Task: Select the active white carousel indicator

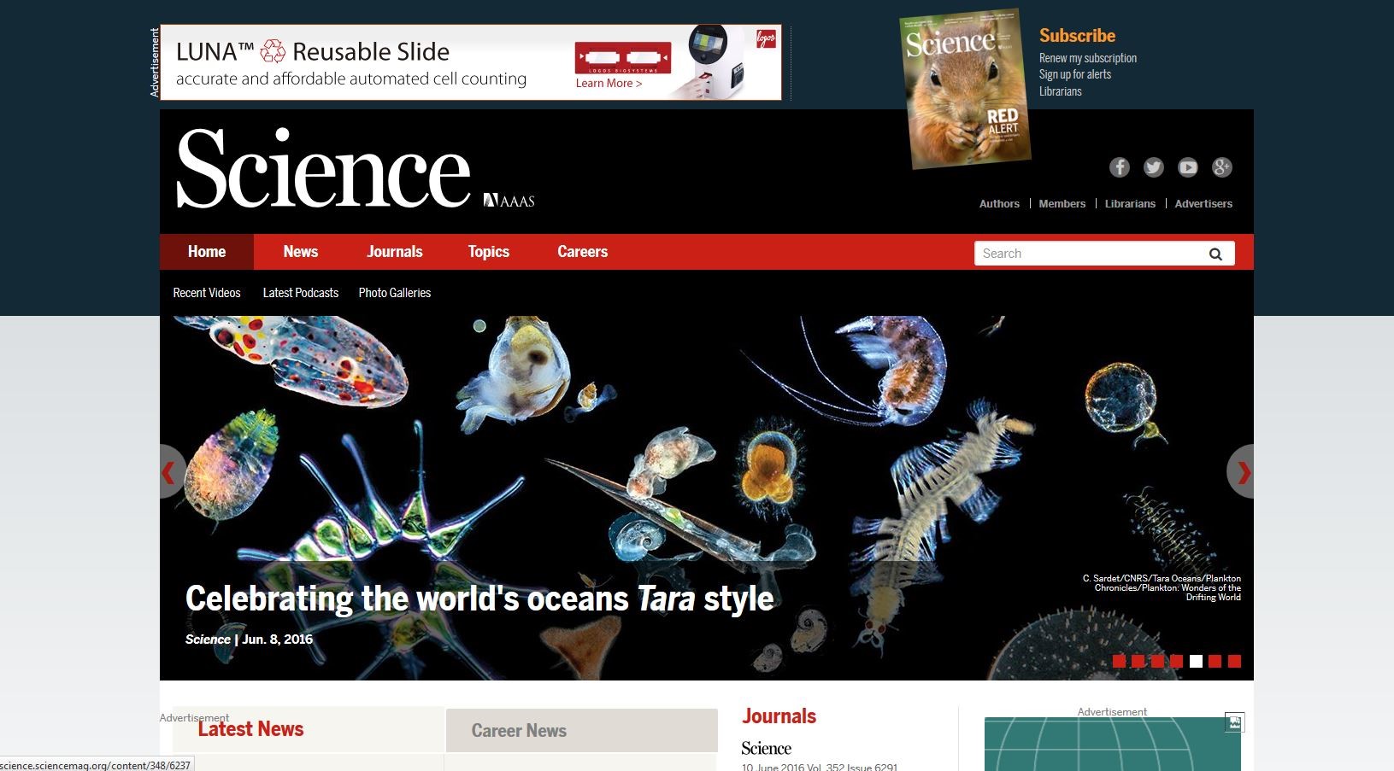Action: (x=1196, y=661)
